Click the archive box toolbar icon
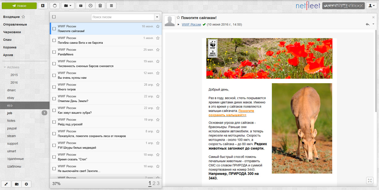The image size is (379, 190). [x=81, y=6]
